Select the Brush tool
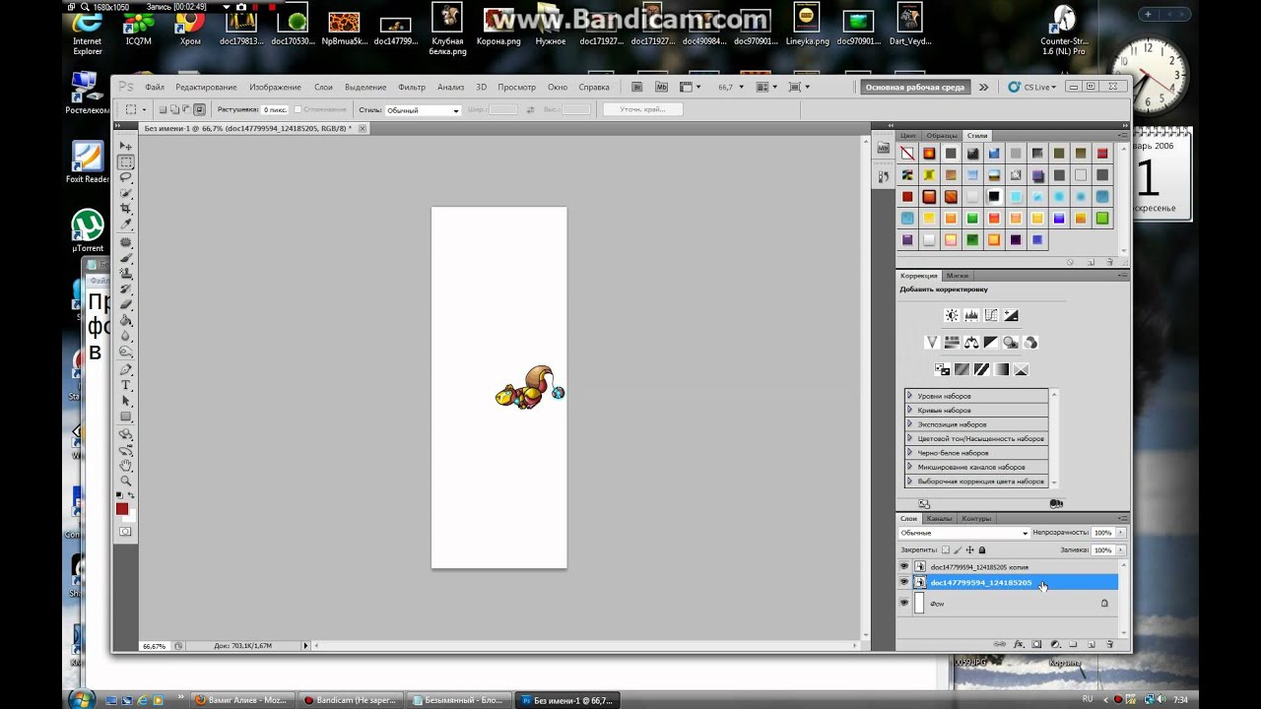 (126, 259)
